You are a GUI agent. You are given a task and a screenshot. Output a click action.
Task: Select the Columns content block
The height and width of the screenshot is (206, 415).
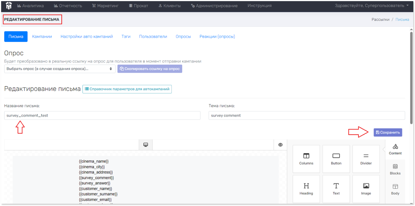coord(306,159)
